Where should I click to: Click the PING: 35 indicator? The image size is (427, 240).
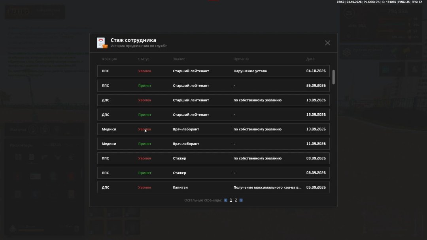(x=404, y=2)
